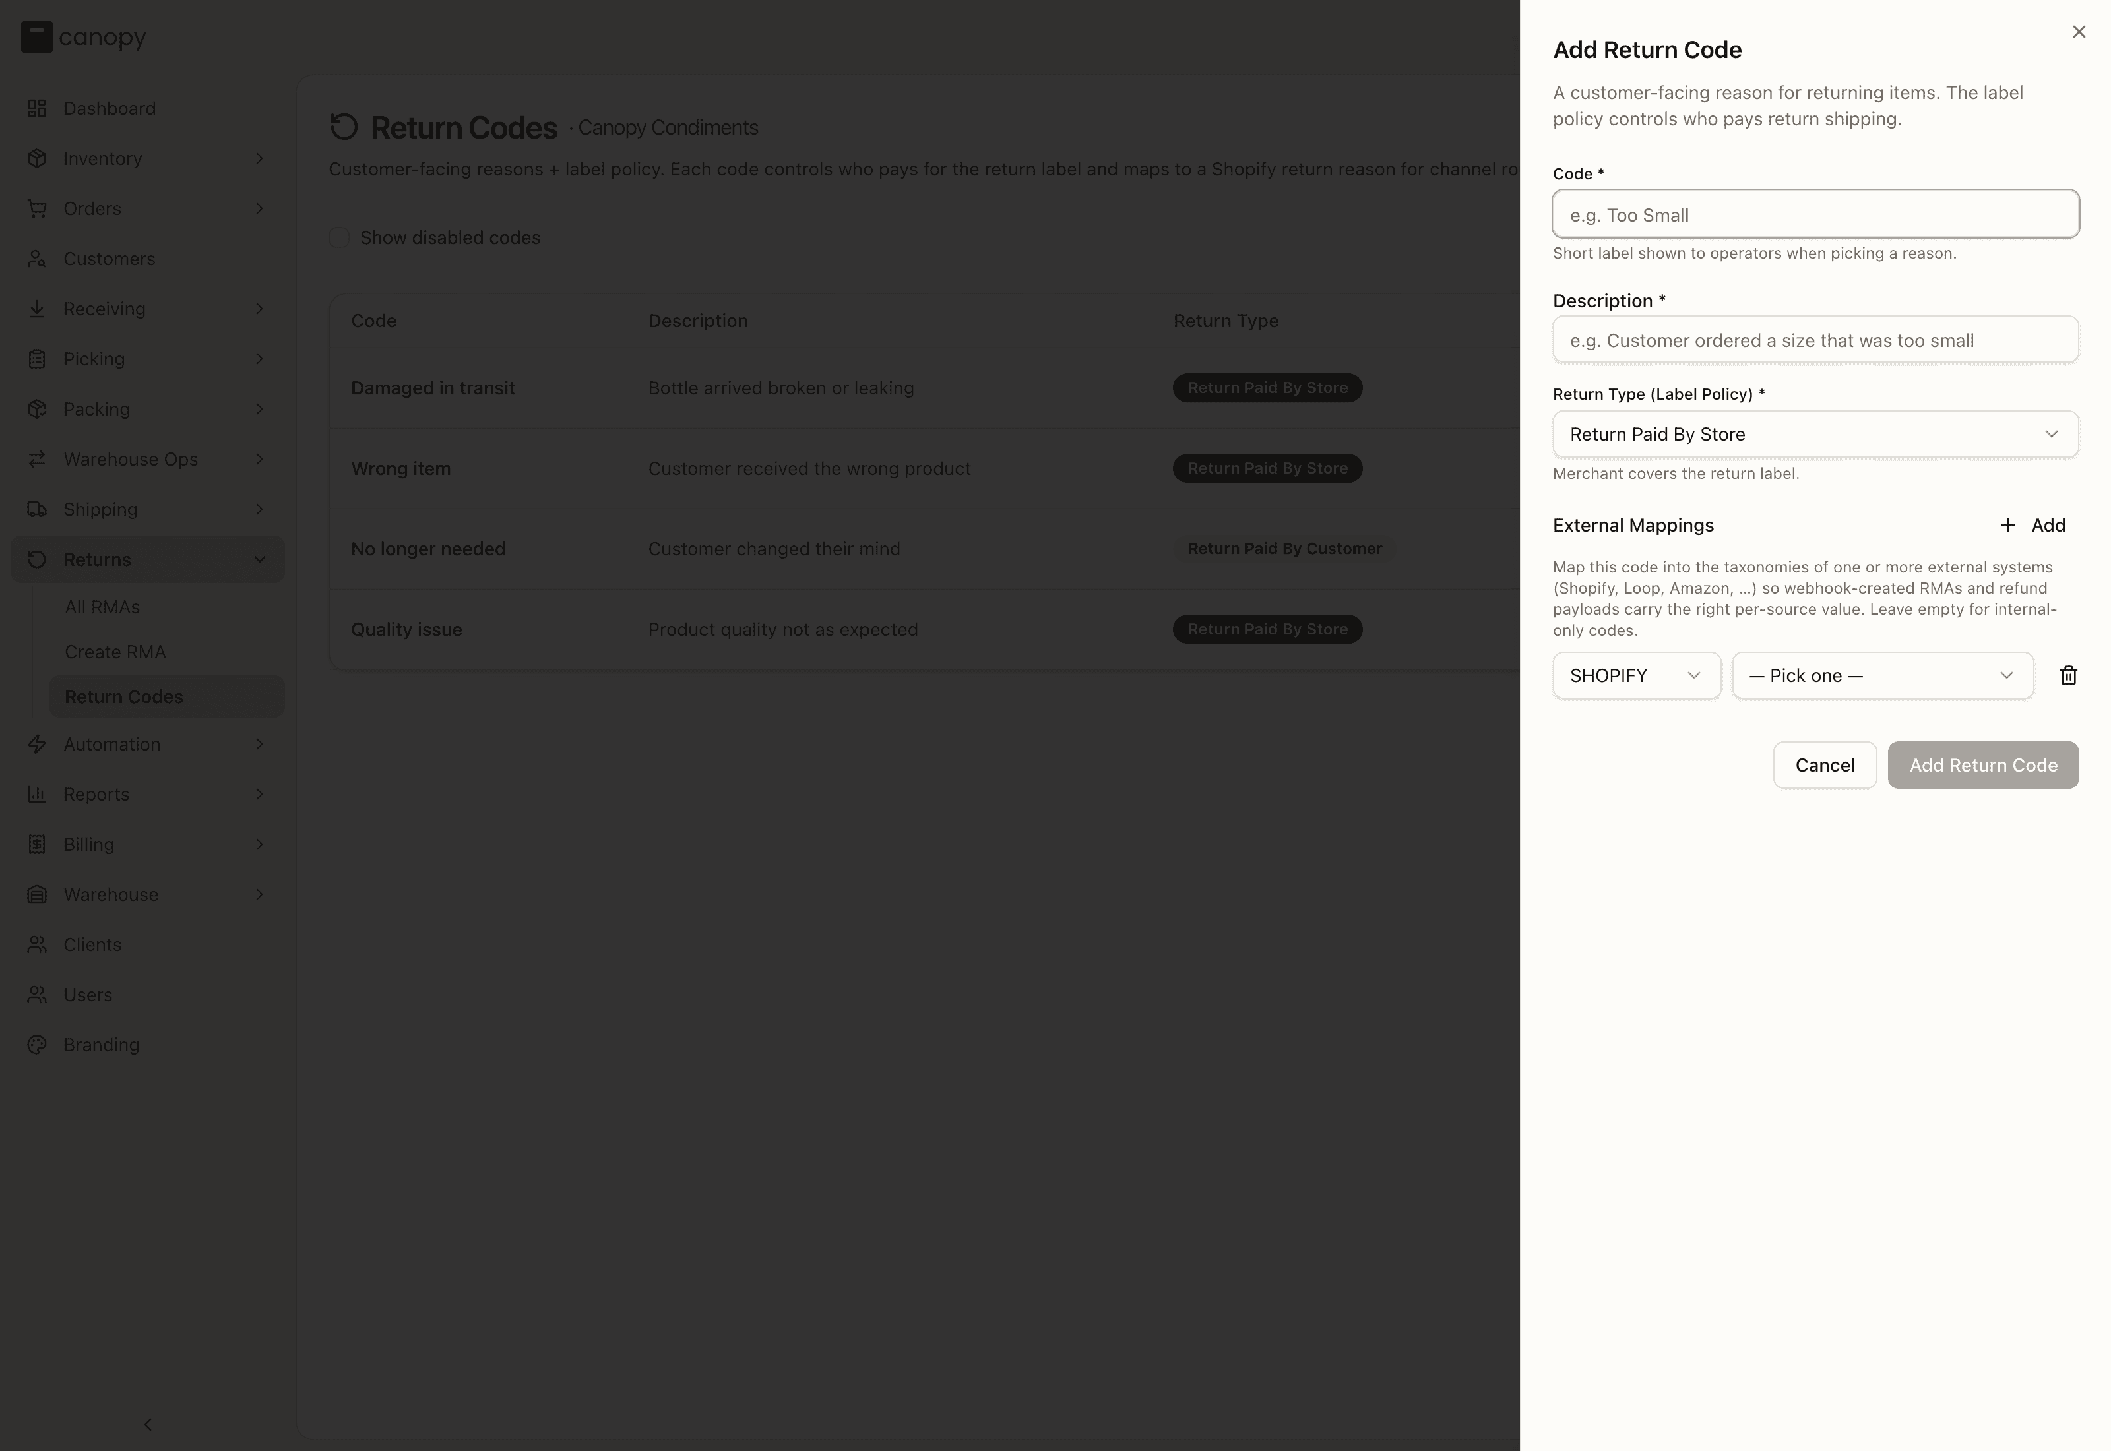
Task: Click the Wrong item code cell
Action: tap(401, 468)
